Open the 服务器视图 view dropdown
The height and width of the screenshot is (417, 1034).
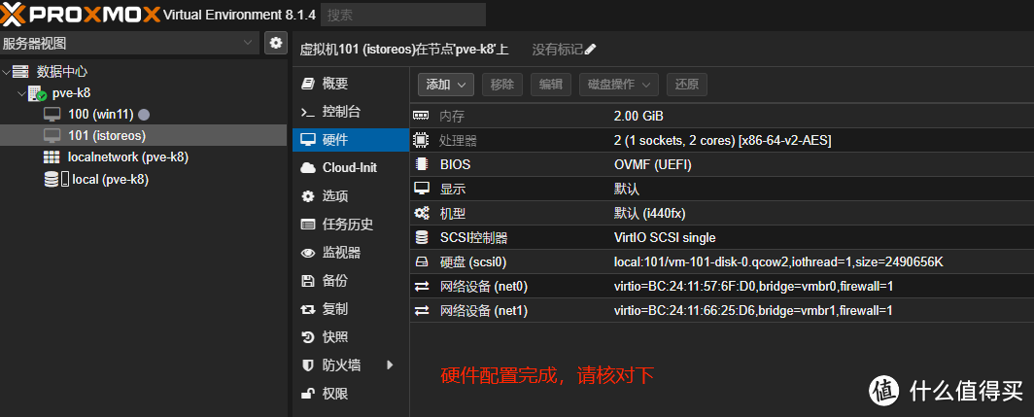click(x=130, y=44)
